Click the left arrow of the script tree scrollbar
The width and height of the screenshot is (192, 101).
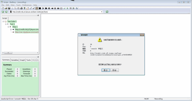pos(3,53)
